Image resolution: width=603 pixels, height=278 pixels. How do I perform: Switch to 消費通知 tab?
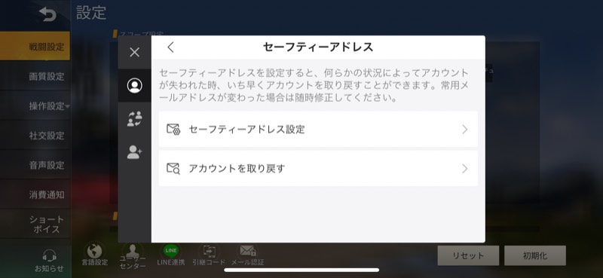[35, 195]
